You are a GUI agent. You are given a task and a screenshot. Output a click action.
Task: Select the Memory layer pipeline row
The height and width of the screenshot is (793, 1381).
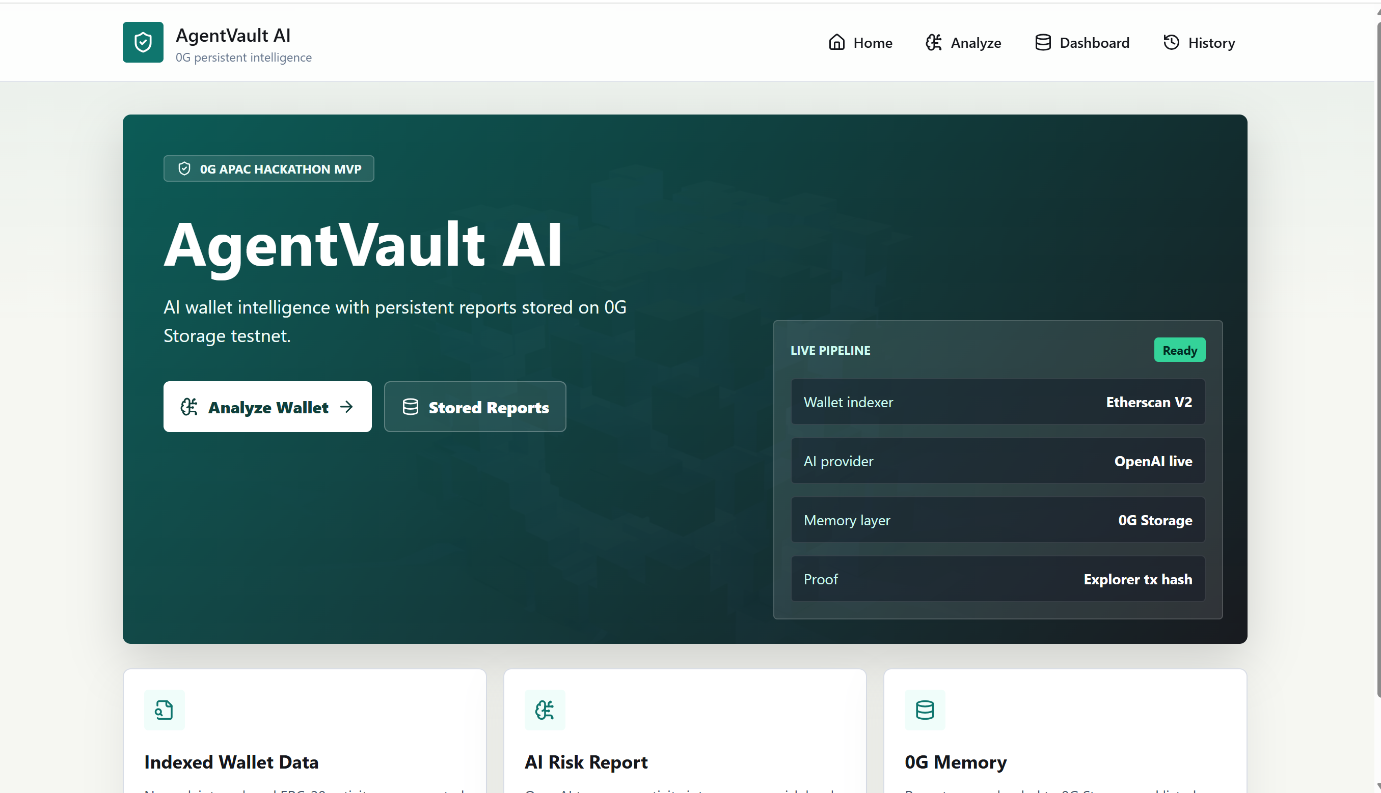pyautogui.click(x=997, y=520)
